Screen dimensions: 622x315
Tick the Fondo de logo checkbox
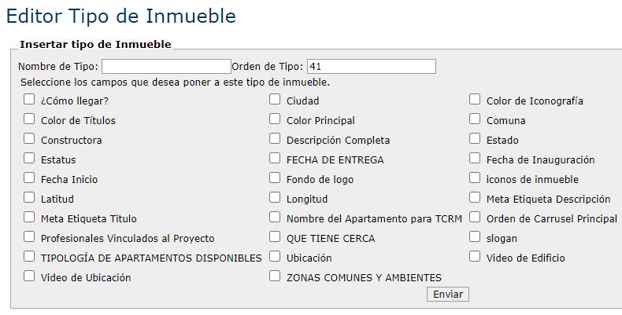coord(275,178)
